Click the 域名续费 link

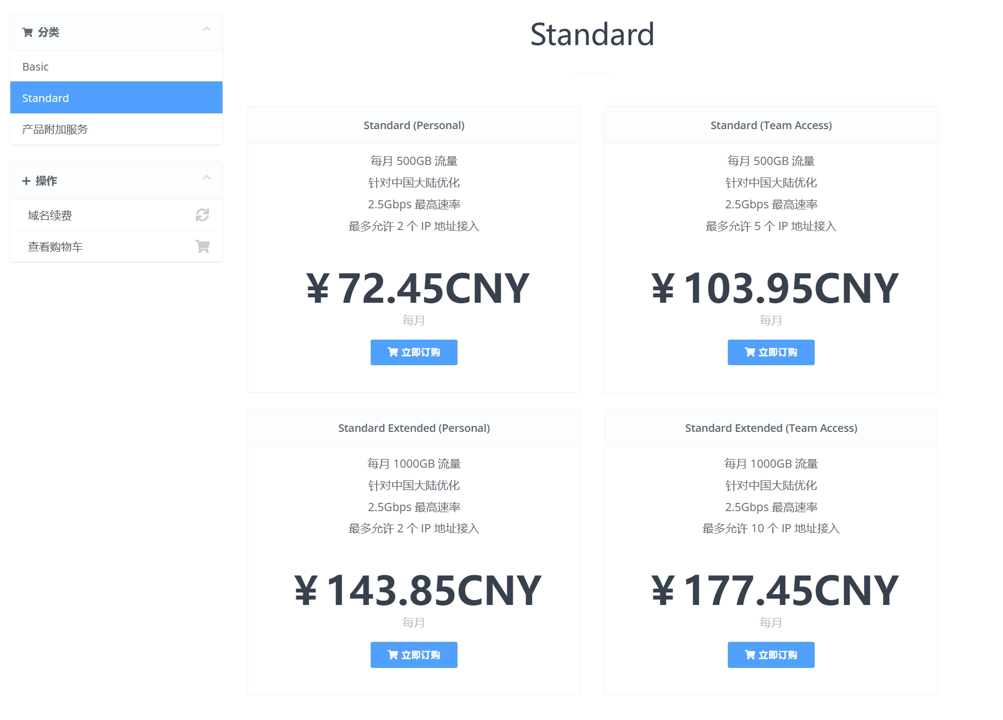50,215
